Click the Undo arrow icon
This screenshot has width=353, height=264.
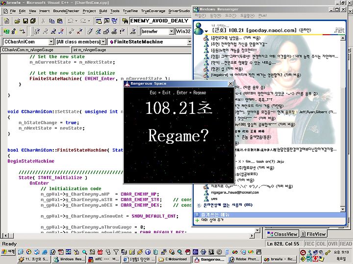pyautogui.click(x=71, y=21)
